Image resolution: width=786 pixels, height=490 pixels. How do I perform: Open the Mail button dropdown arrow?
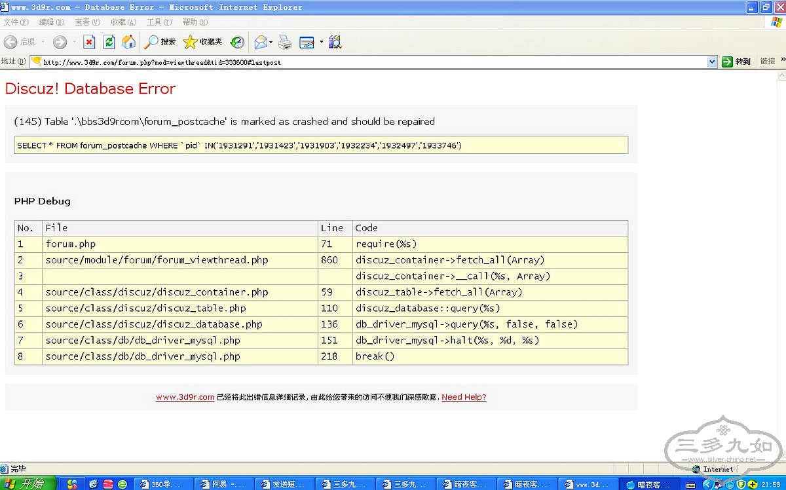tap(271, 42)
